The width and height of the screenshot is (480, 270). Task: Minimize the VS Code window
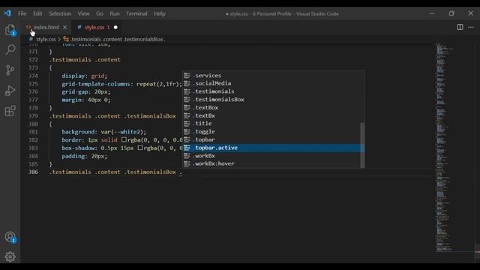click(432, 13)
